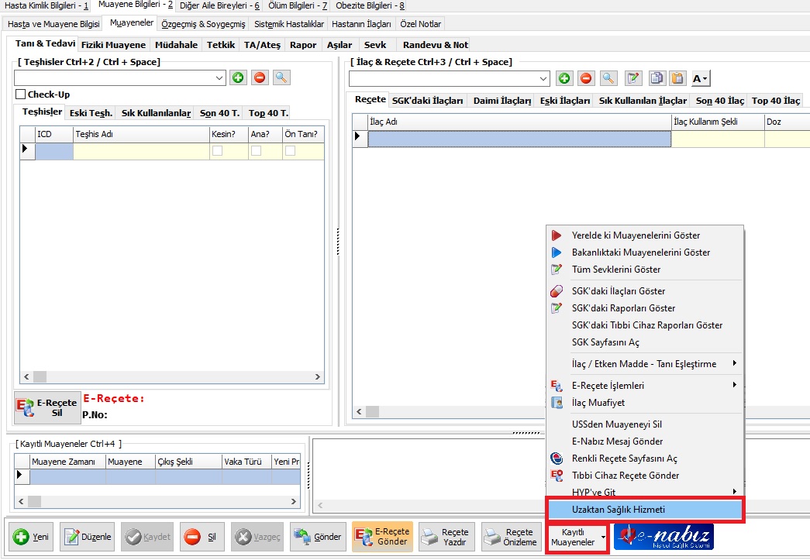Tick the Kesin? checkbox in diagnosis row
810x560 pixels.
coord(218,151)
